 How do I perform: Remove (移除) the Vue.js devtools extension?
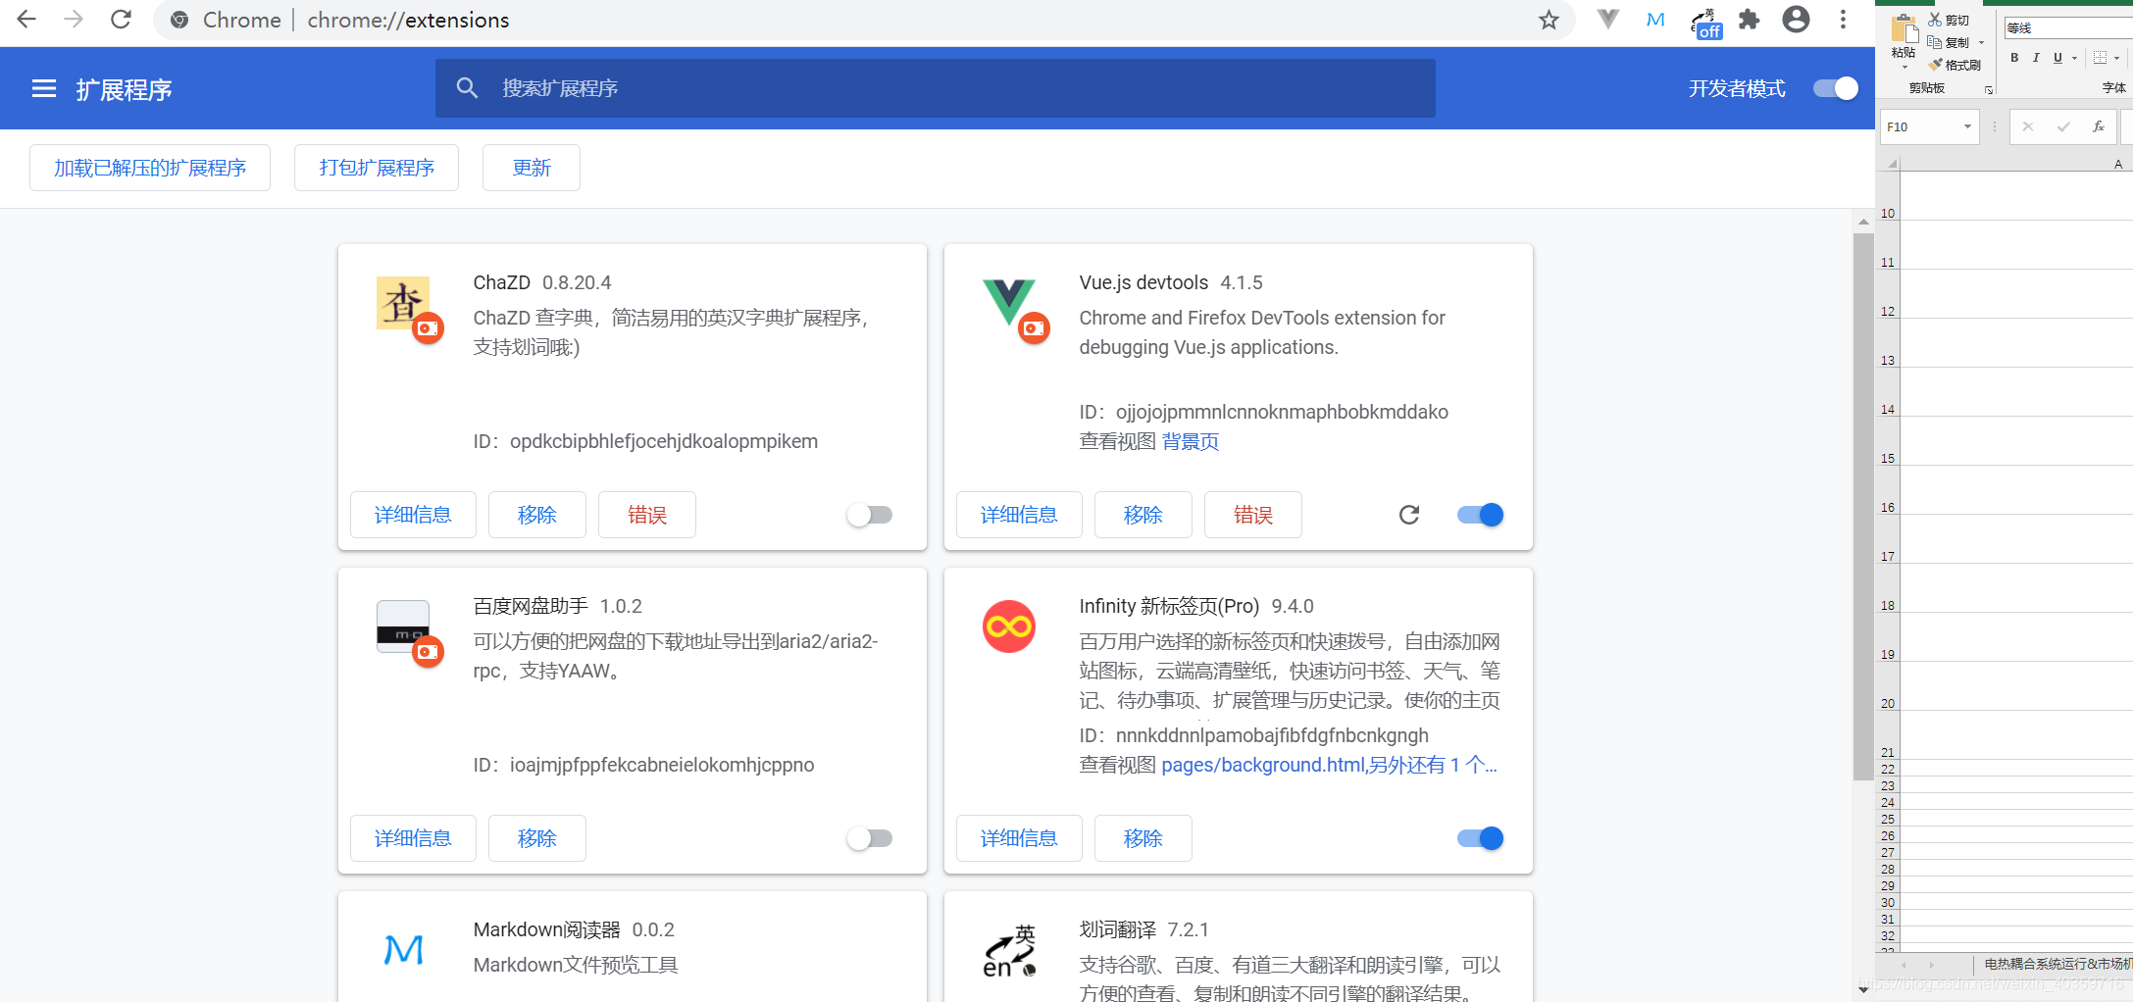pos(1143,515)
